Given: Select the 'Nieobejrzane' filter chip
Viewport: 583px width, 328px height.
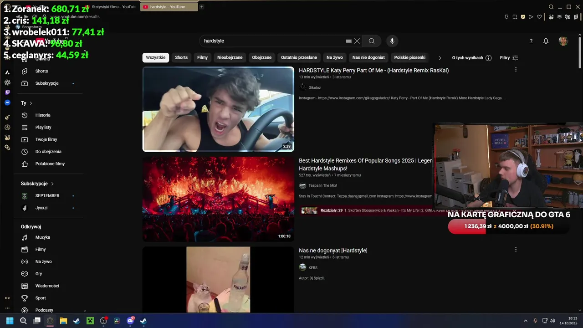Looking at the screenshot, I should pos(230,57).
